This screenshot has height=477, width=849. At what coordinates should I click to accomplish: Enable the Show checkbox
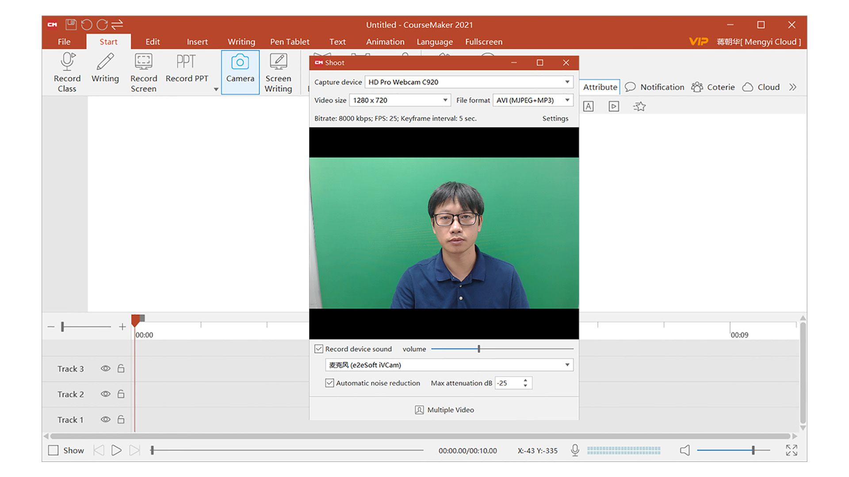click(x=53, y=450)
